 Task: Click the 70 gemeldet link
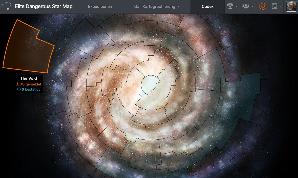coord(30,84)
